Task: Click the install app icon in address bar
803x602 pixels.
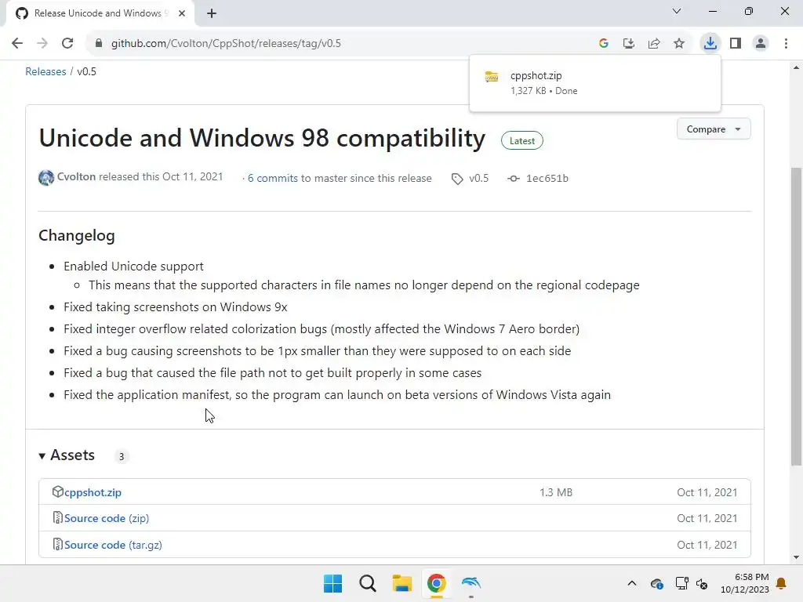Action: (628, 43)
